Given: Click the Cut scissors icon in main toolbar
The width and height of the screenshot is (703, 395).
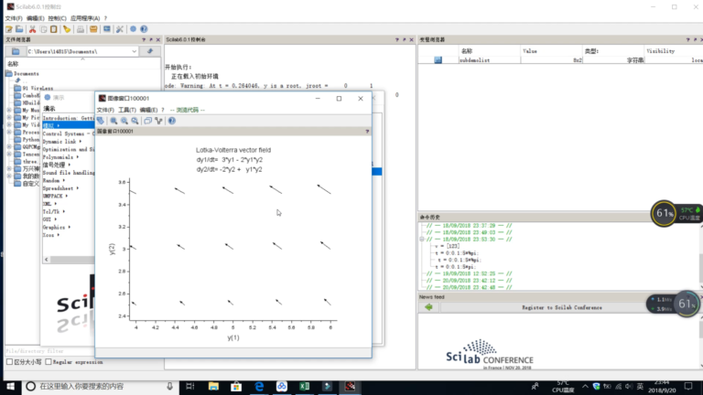Looking at the screenshot, I should click(32, 29).
